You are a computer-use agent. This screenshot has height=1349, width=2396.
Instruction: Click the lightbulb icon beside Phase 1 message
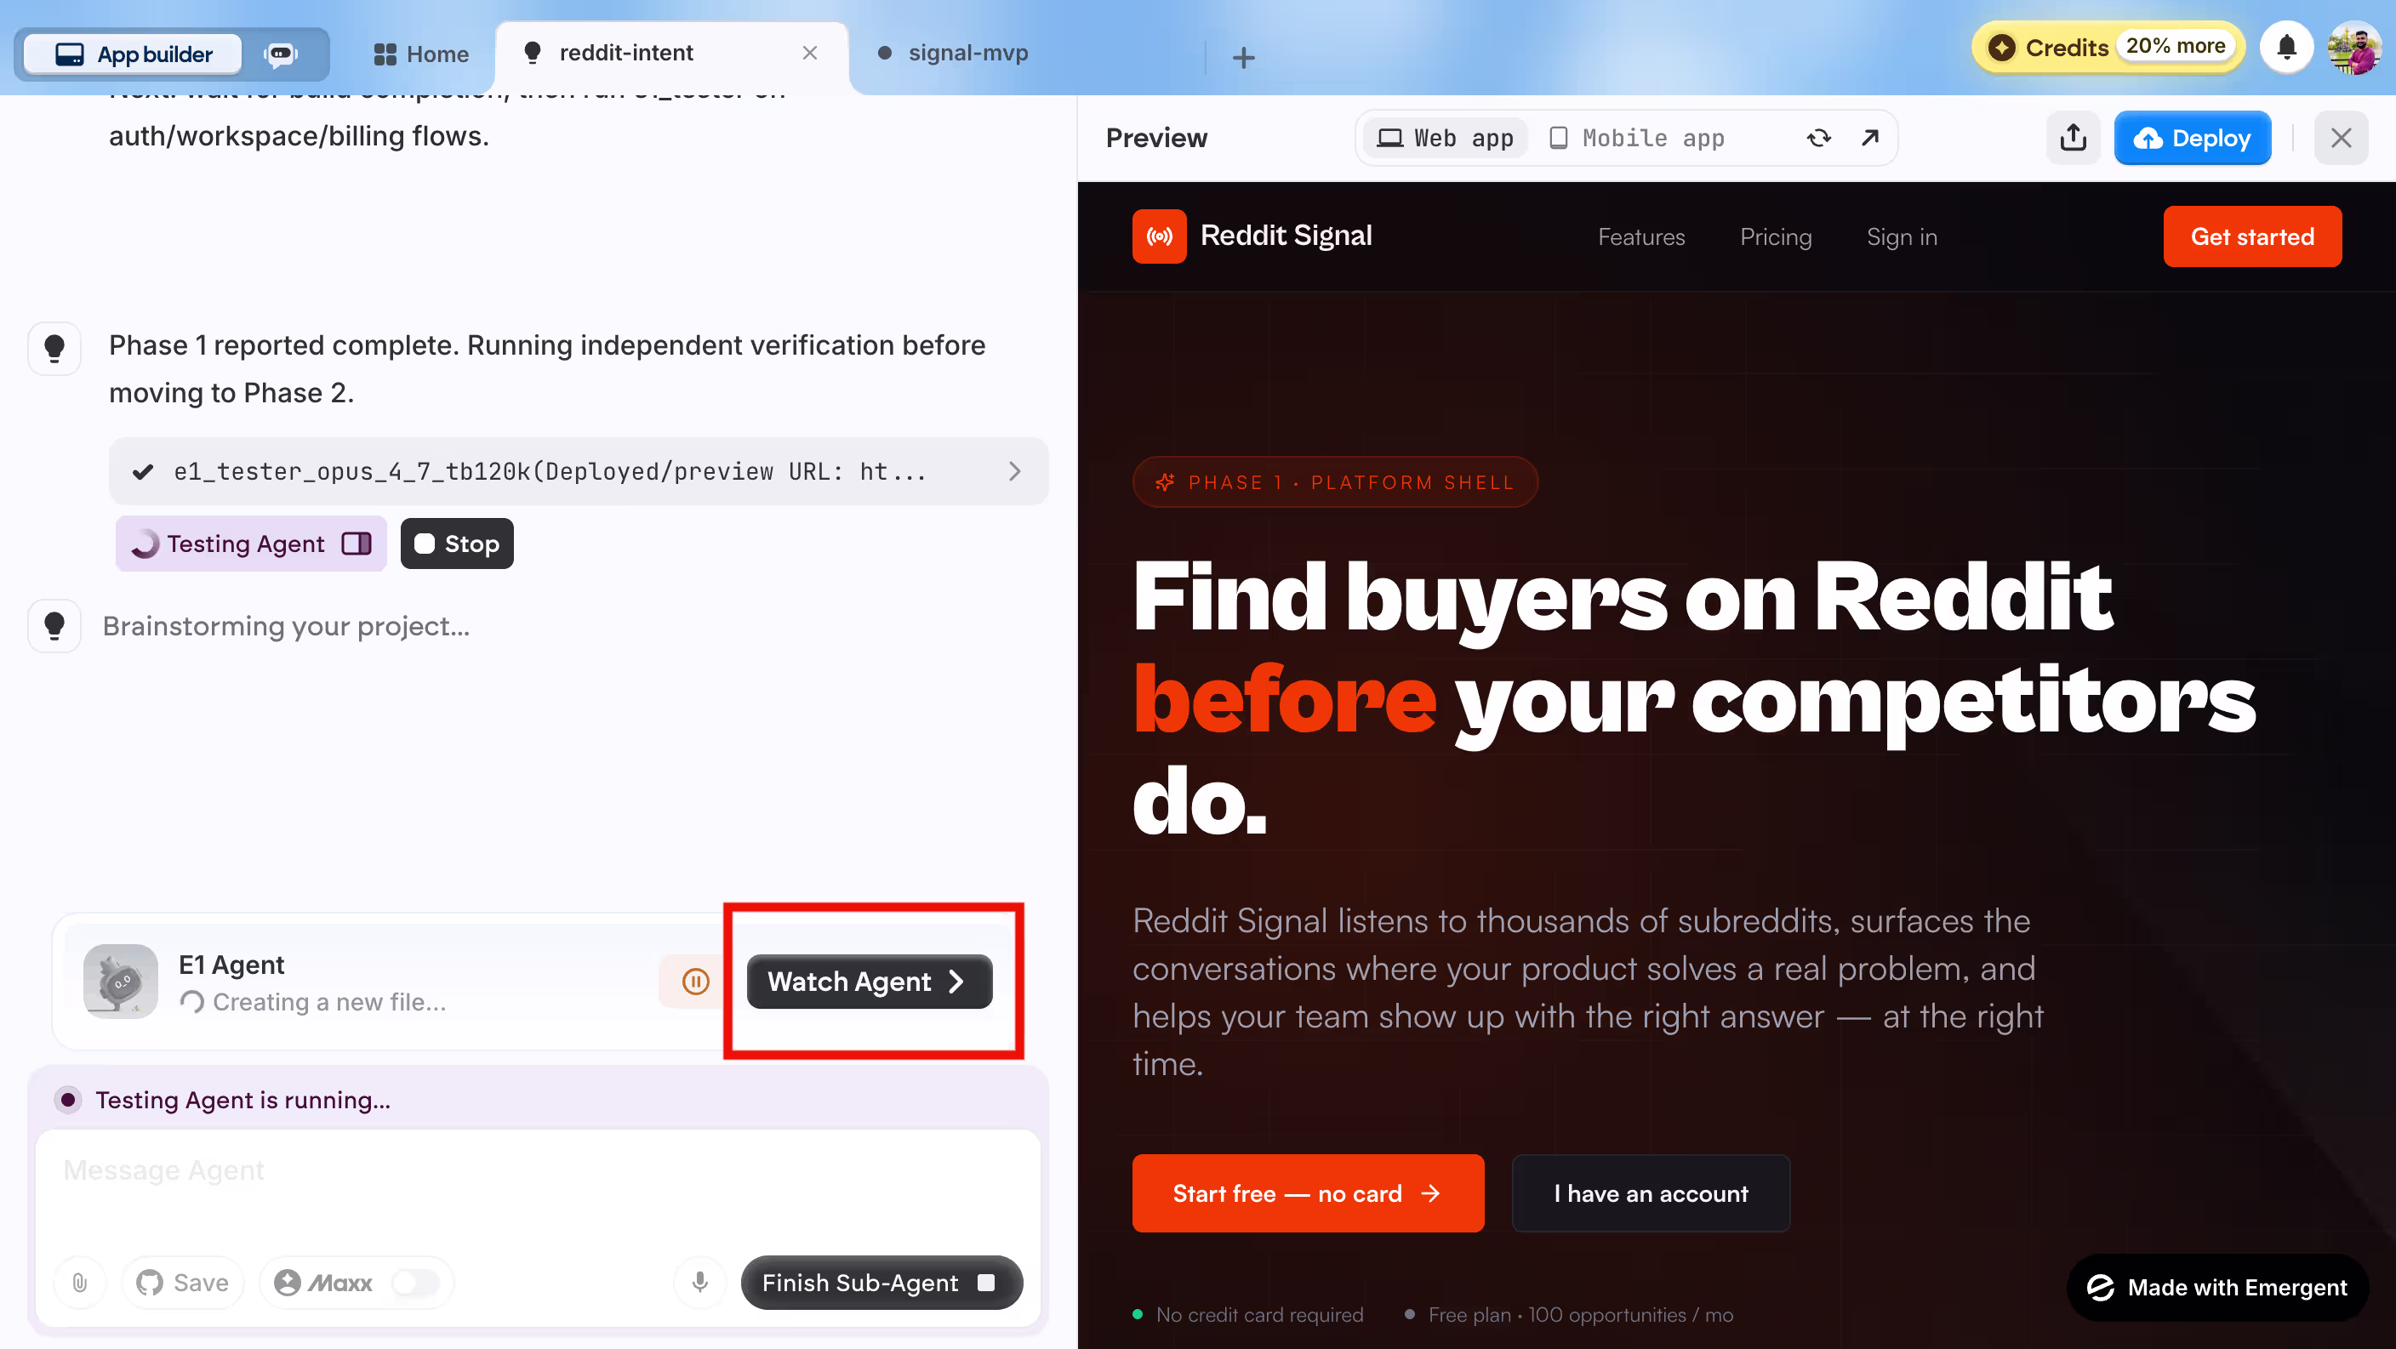54,348
